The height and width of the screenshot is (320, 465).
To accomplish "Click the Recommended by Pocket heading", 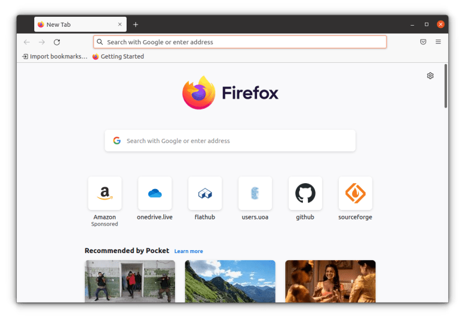I will pyautogui.click(x=127, y=251).
